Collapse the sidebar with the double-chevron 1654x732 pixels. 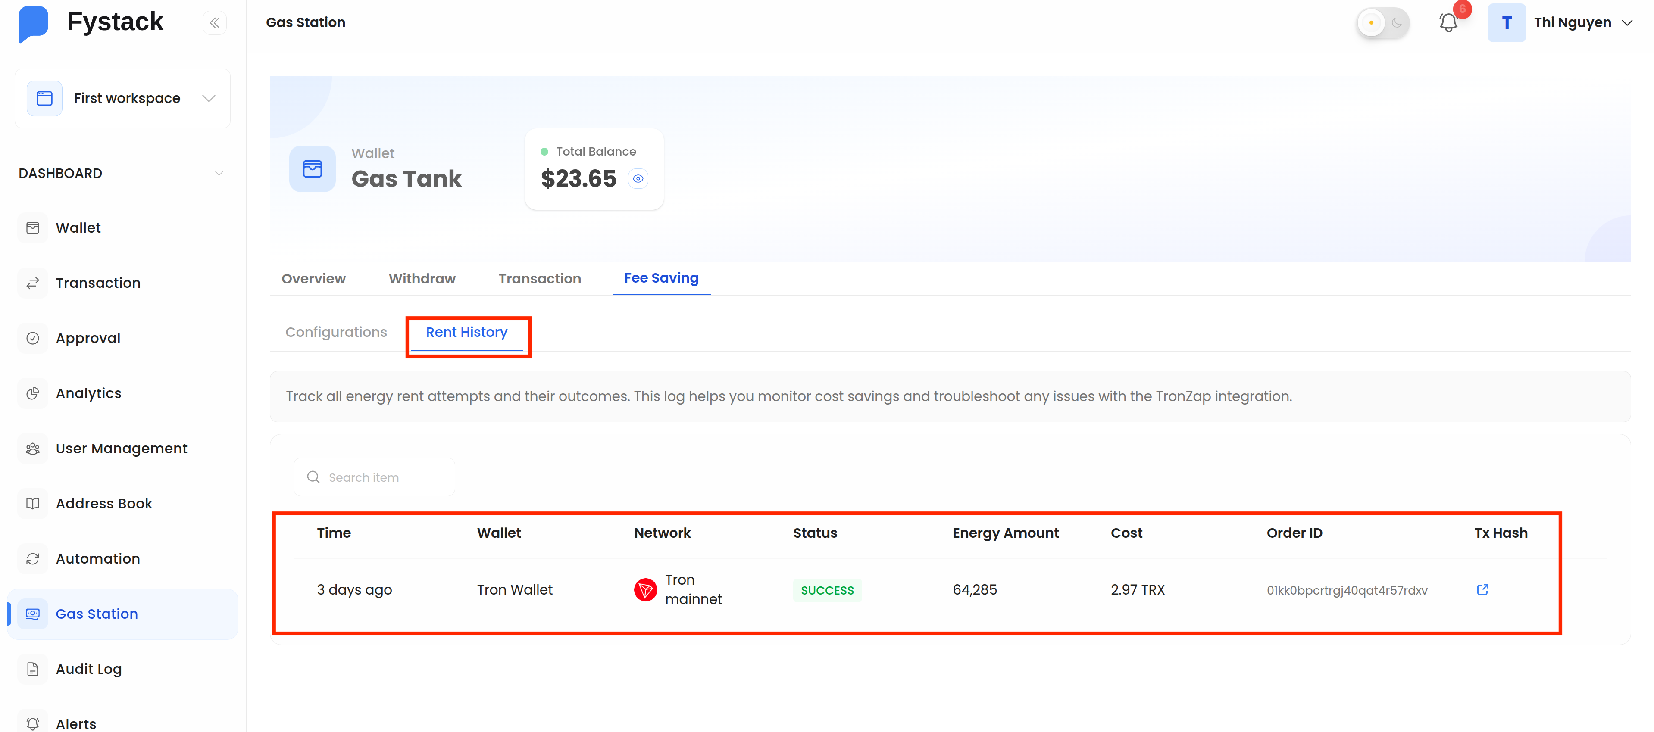pyautogui.click(x=214, y=22)
